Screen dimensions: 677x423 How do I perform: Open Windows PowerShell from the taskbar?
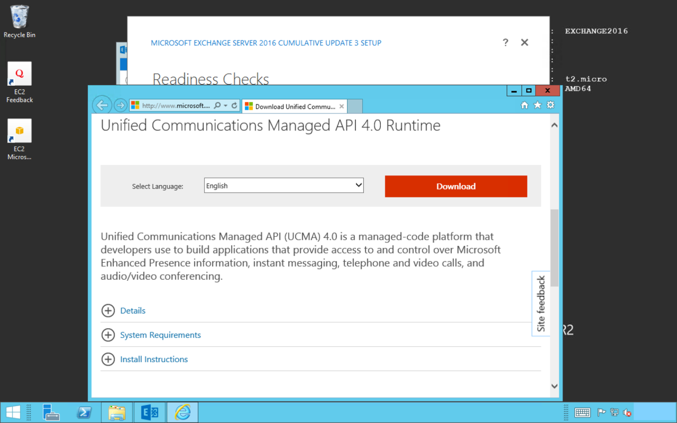coord(85,412)
